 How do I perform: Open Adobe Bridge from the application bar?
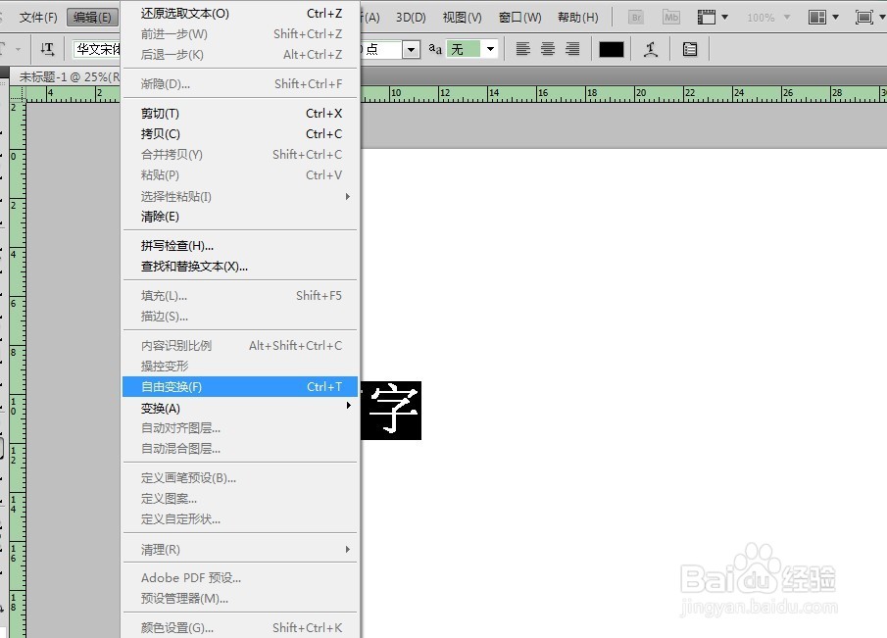click(636, 16)
